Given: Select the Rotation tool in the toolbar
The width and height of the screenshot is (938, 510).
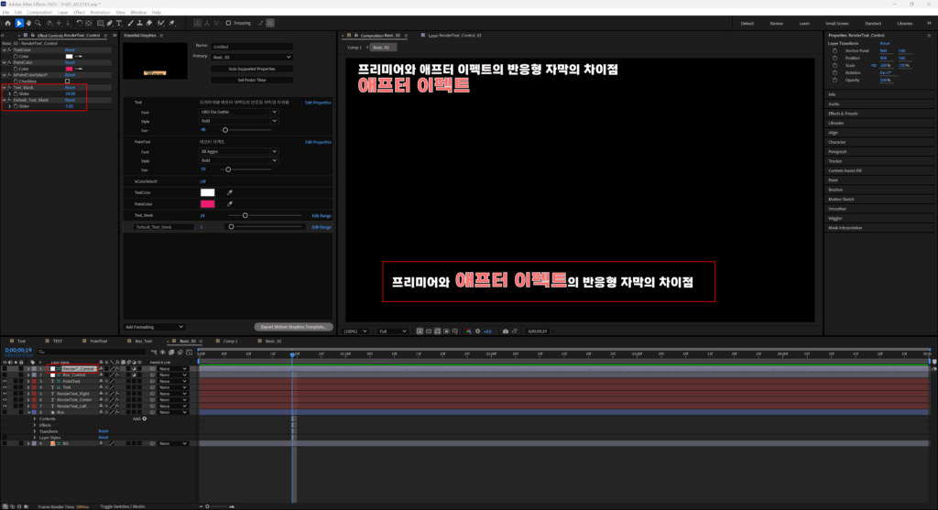Looking at the screenshot, I should (77, 23).
